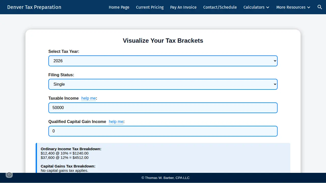Focus the Qualified Capital Gain Income field
This screenshot has height=183, width=326.
click(163, 131)
